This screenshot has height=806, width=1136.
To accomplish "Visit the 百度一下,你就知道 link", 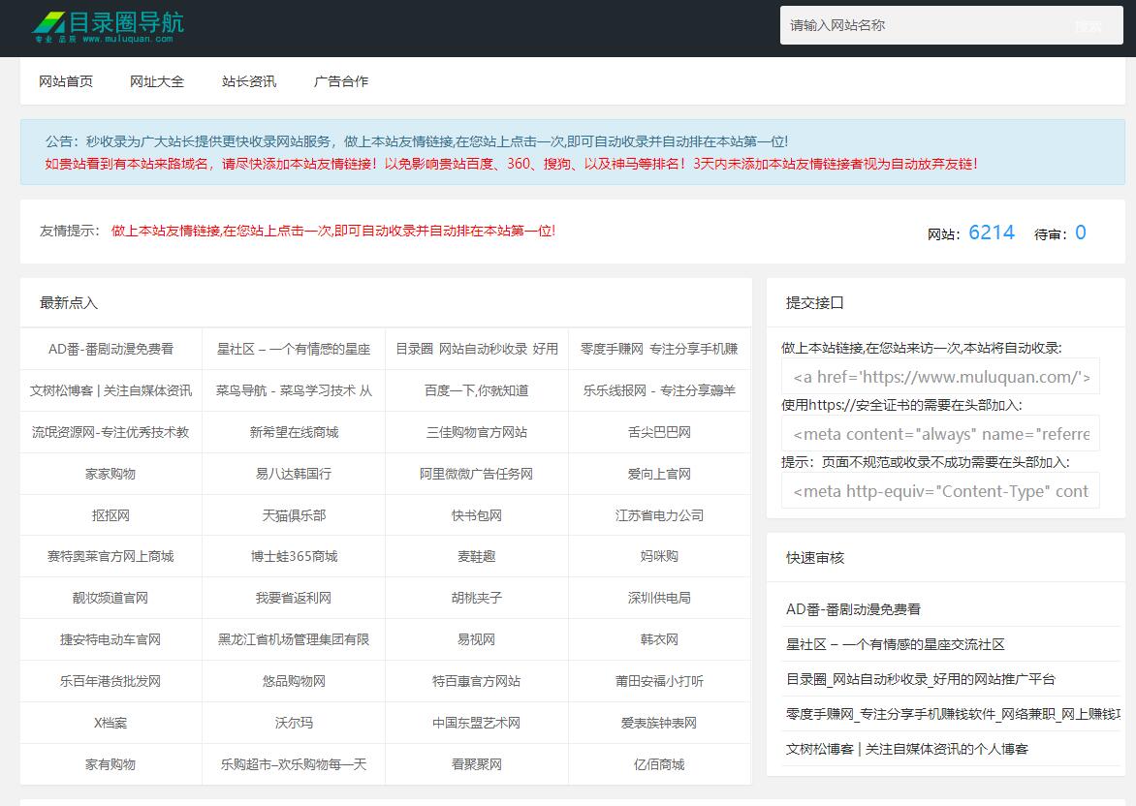I will [477, 390].
